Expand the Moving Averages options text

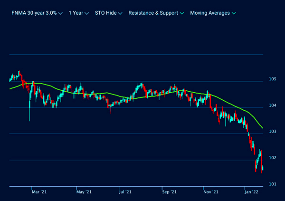(x=209, y=13)
